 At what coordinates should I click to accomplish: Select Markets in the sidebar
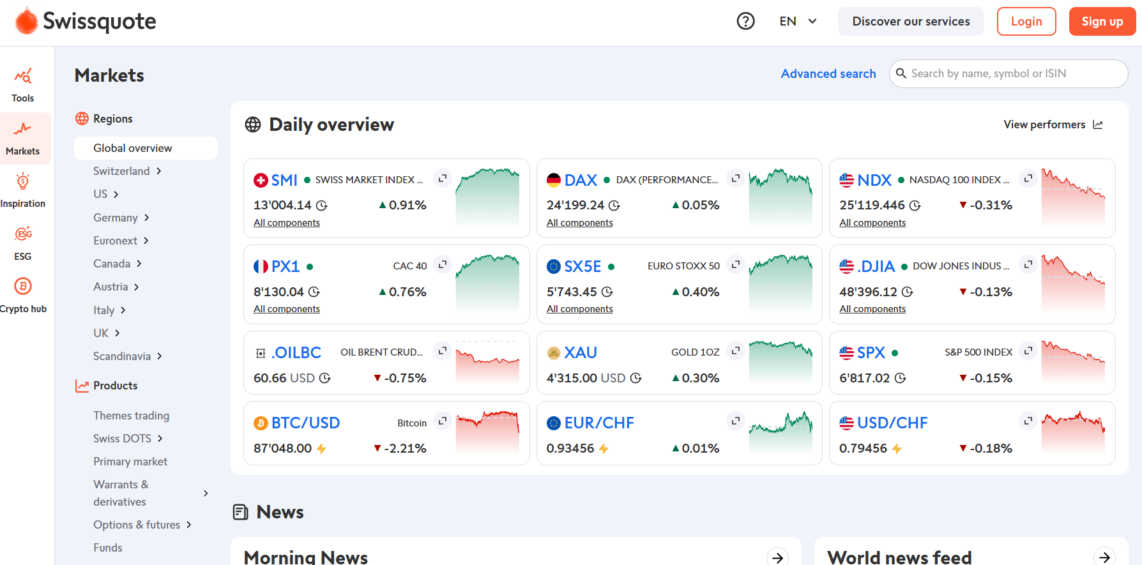coord(23,139)
